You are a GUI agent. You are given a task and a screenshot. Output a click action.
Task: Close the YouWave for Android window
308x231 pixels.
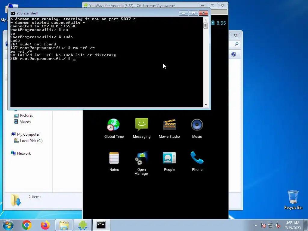[x=222, y=6]
